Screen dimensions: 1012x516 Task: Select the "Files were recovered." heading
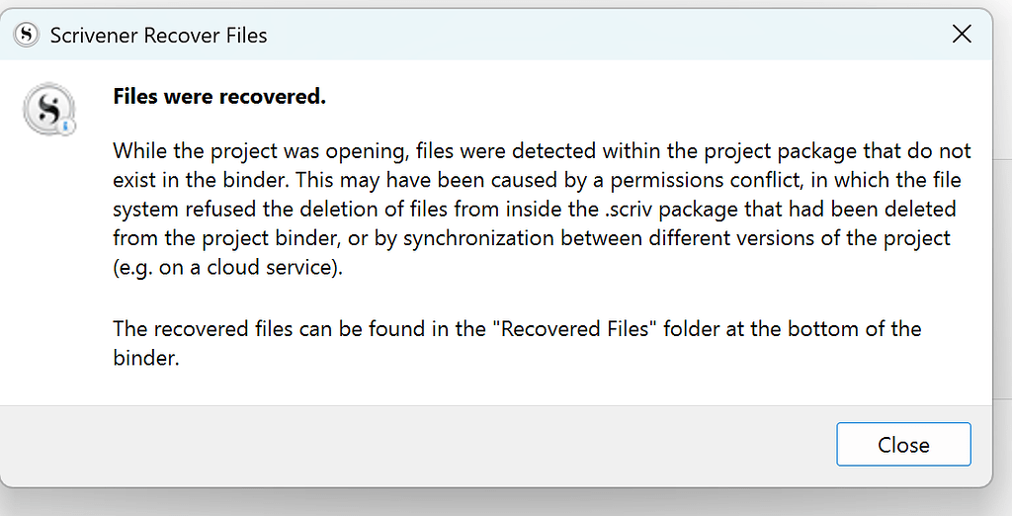[219, 96]
